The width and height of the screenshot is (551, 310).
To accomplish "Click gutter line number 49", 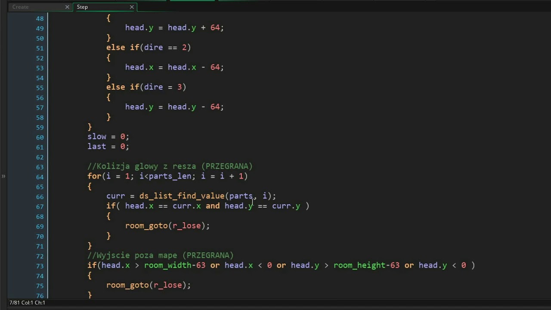I will click(40, 28).
